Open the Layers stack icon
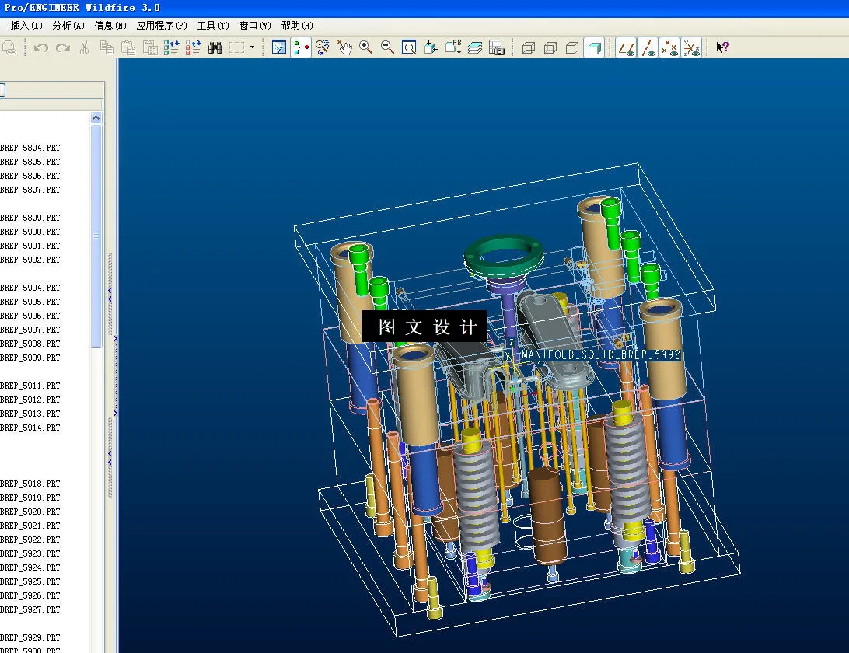Viewport: 849px width, 653px height. click(475, 47)
